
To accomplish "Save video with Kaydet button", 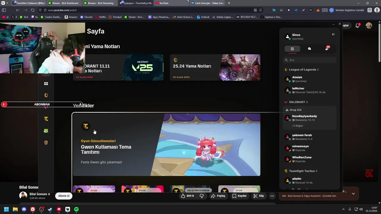I will tap(240, 196).
